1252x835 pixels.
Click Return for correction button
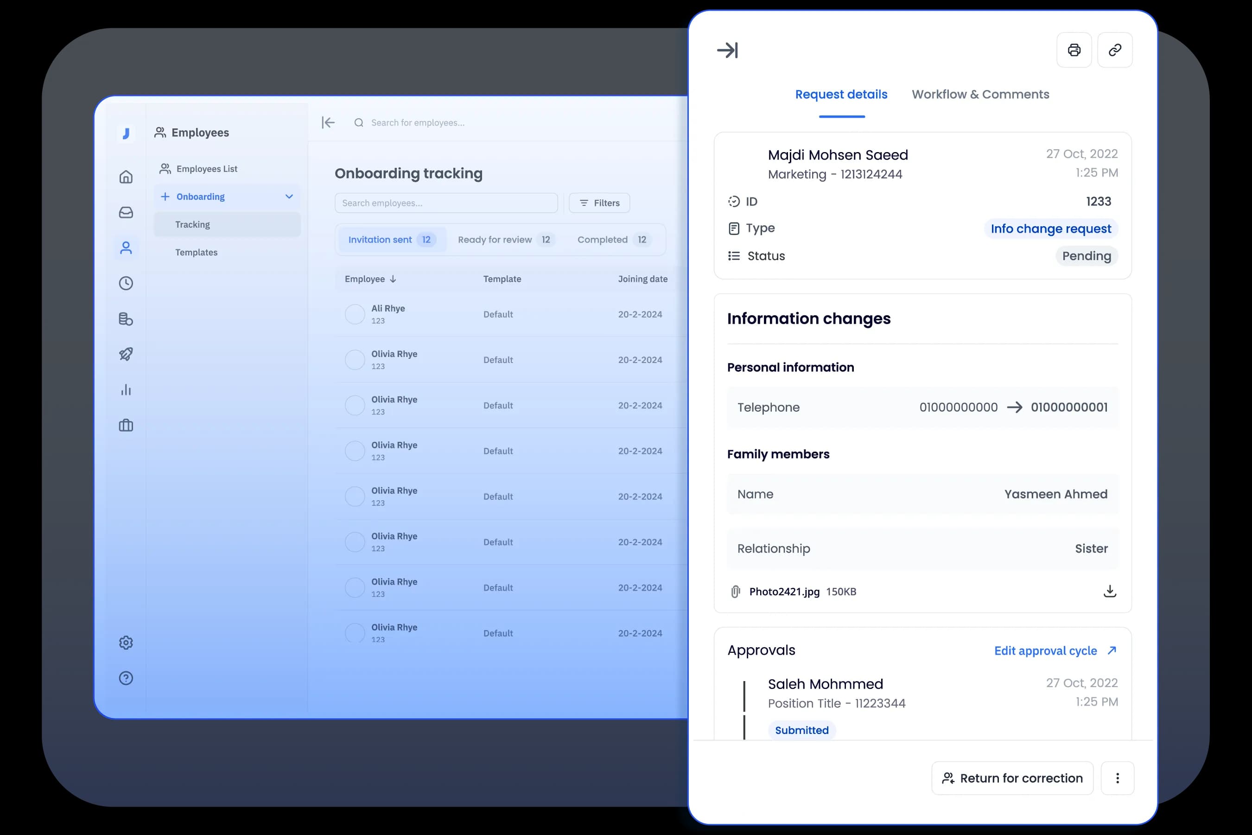(x=1012, y=778)
